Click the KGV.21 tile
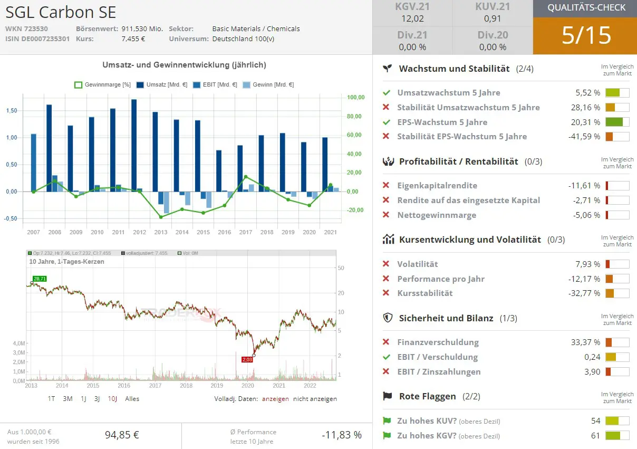637x449 pixels. tap(412, 13)
